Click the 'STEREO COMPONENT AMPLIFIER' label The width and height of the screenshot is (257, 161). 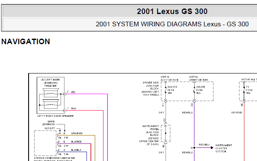[x=54, y=158]
